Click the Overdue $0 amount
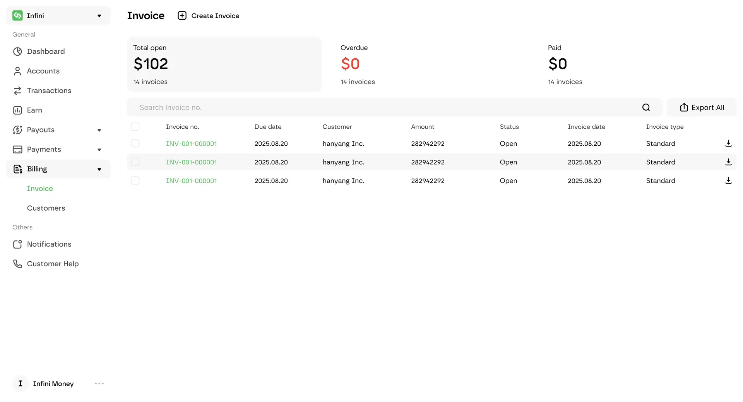This screenshot has width=743, height=402. click(x=350, y=64)
